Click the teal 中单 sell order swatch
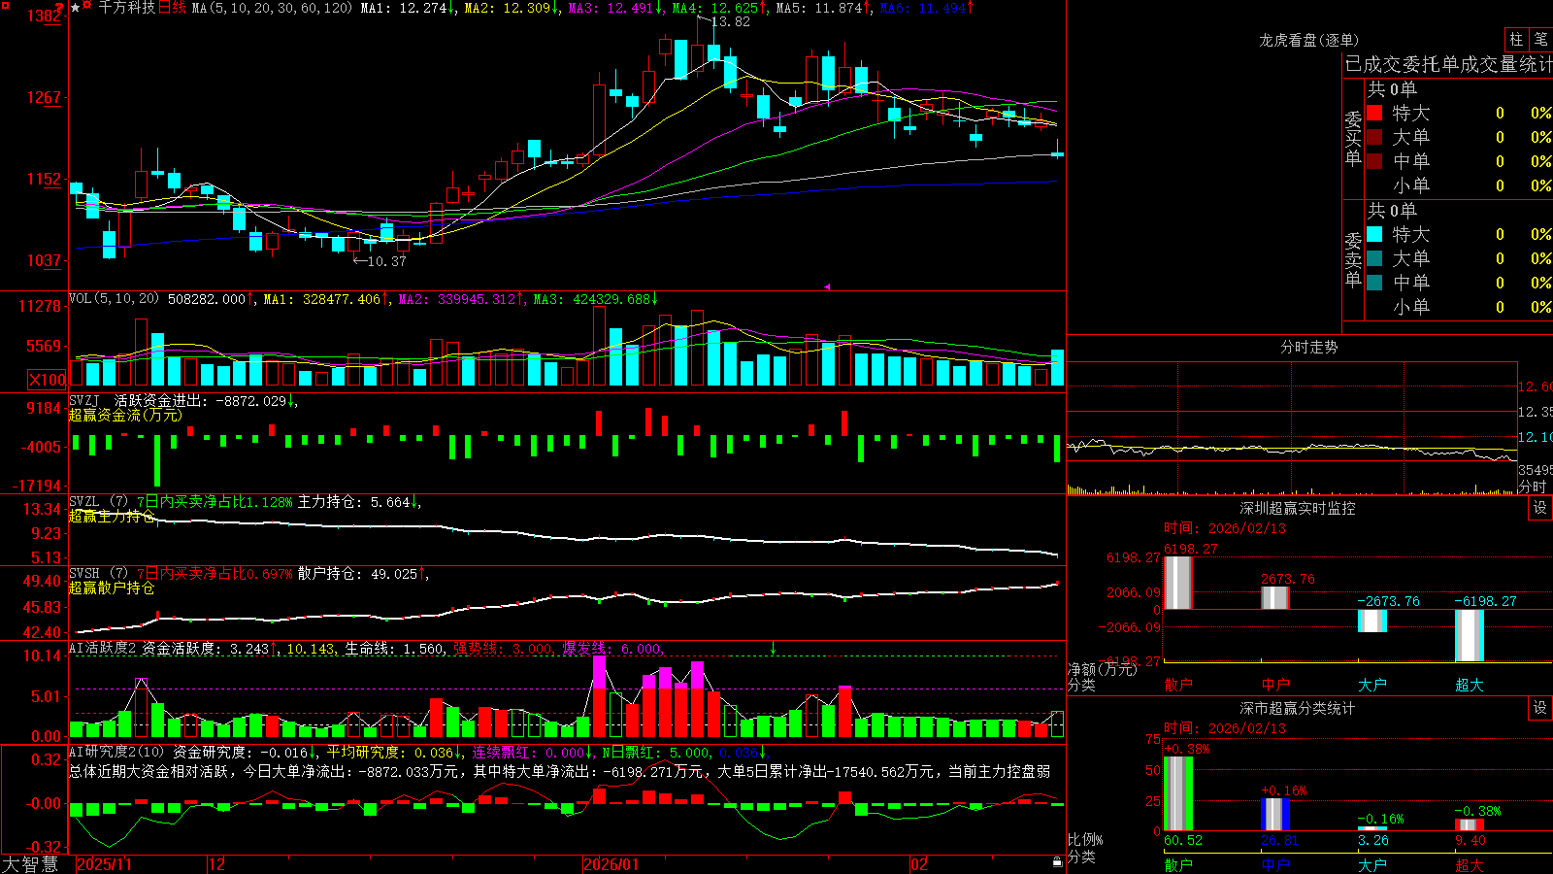The width and height of the screenshot is (1553, 874). point(1374,283)
